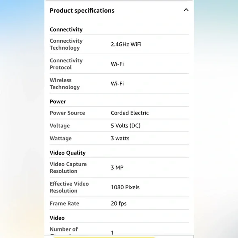The height and width of the screenshot is (238, 238).
Task: Click the Wireless Technology label
Action: click(65, 83)
